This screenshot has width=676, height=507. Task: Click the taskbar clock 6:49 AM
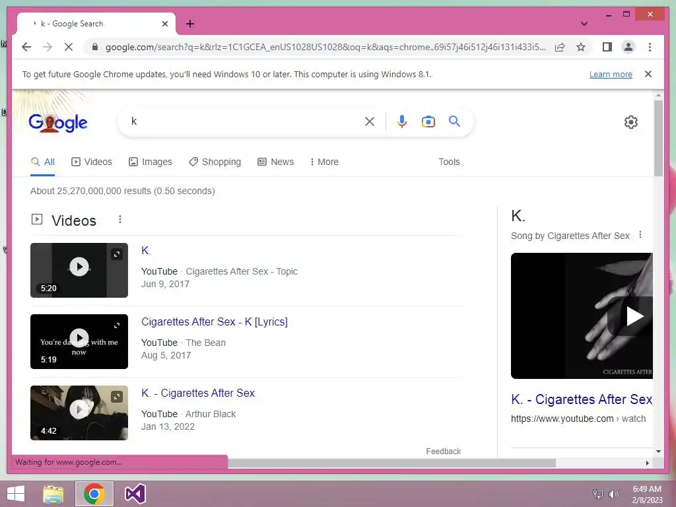click(x=647, y=489)
